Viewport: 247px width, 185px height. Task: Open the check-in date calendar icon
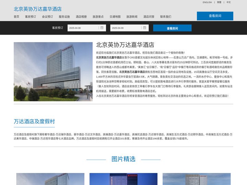(102, 28)
